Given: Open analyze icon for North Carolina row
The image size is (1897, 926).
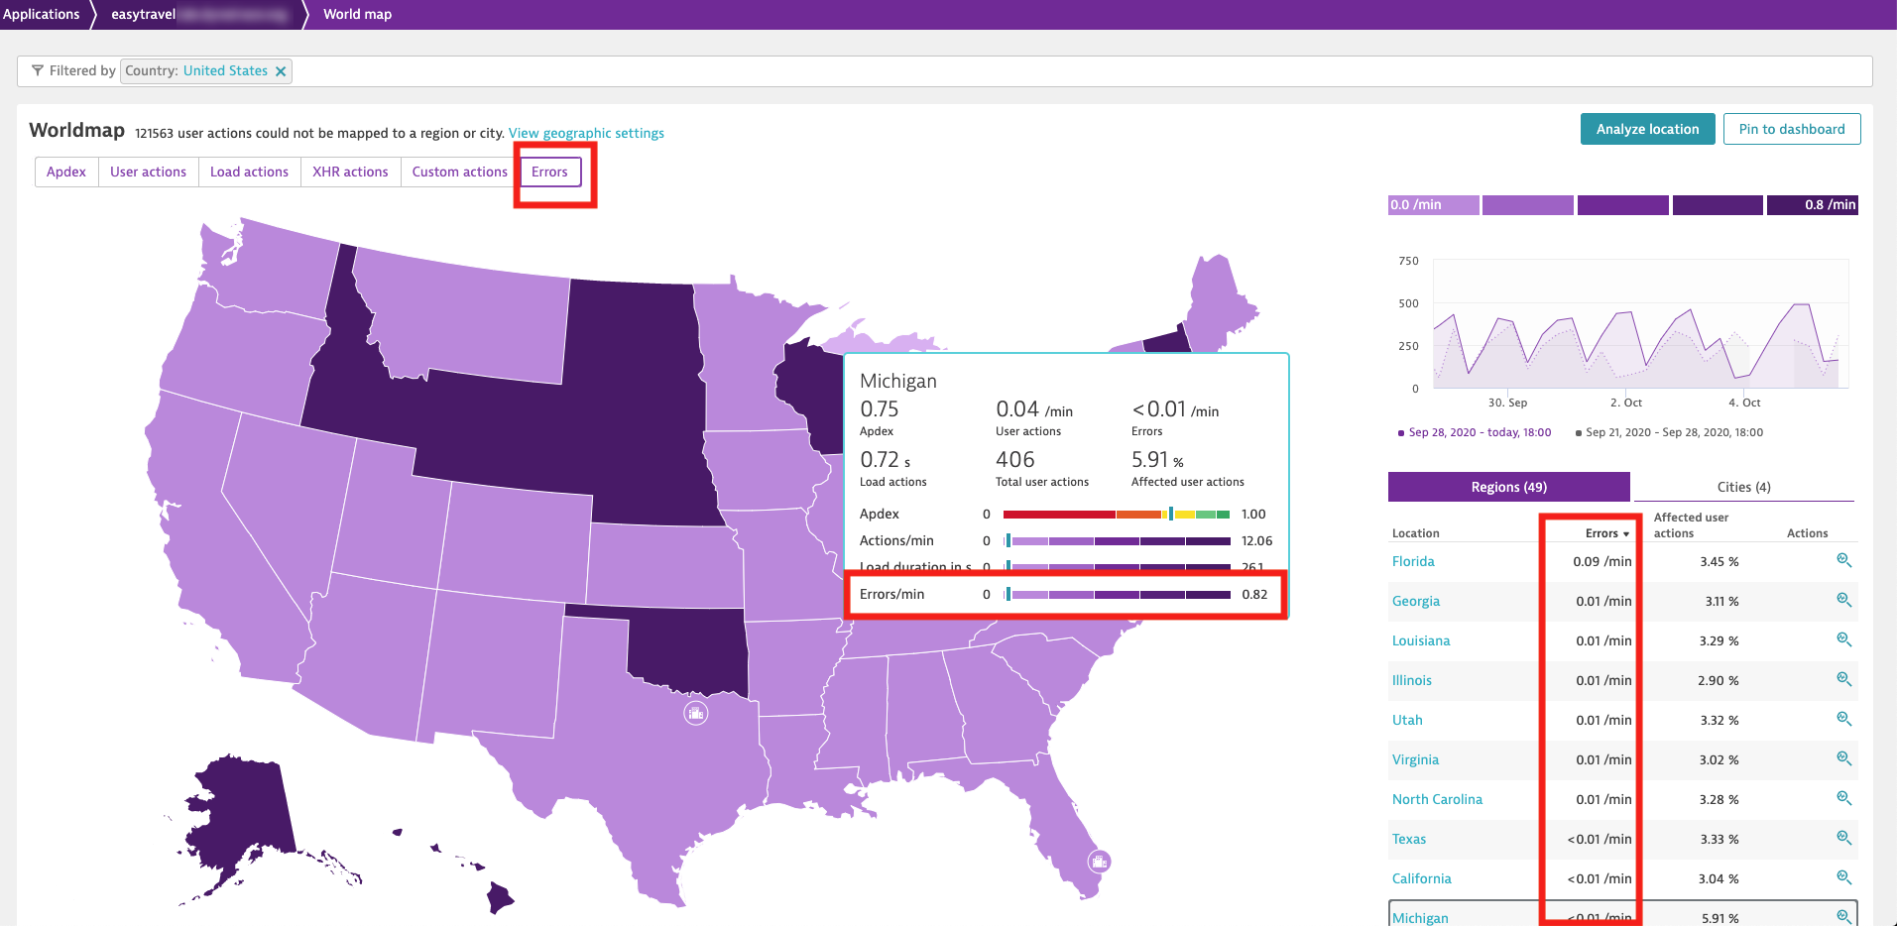Looking at the screenshot, I should 1843,798.
